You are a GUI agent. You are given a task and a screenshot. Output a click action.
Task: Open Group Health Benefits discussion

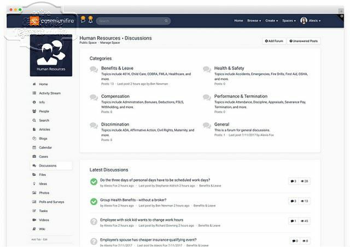click(133, 199)
